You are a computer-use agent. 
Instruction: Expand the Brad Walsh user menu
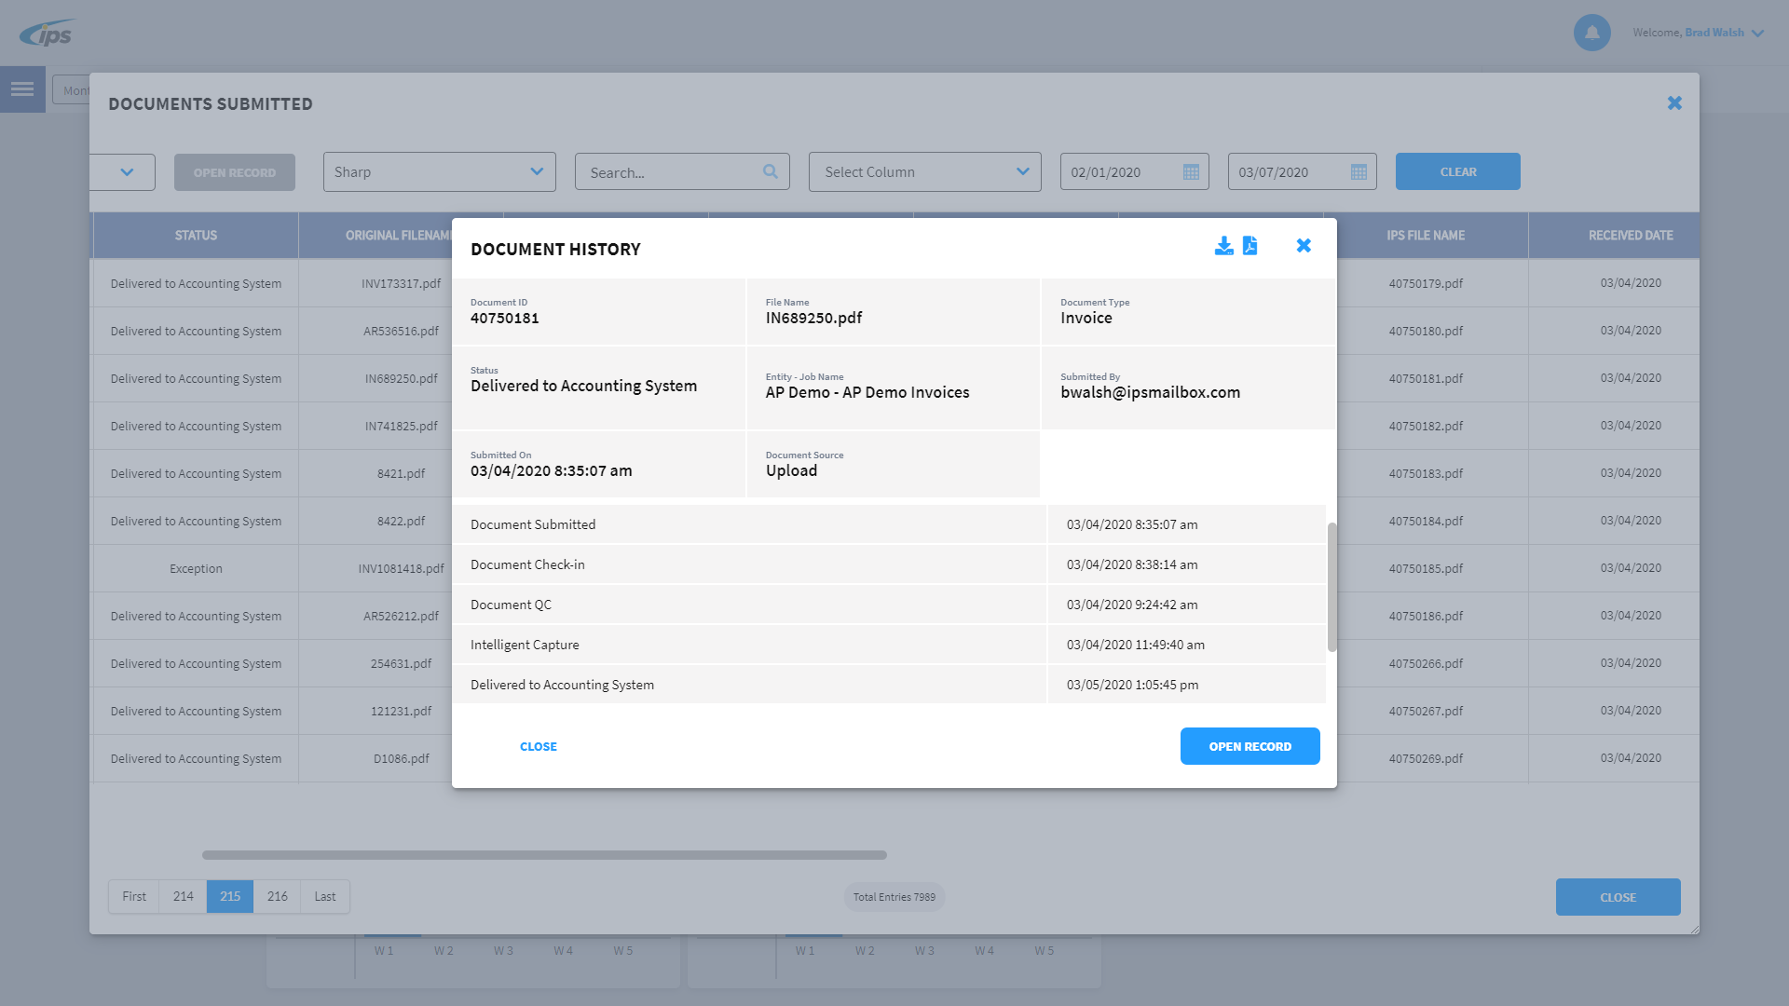[x=1757, y=34]
